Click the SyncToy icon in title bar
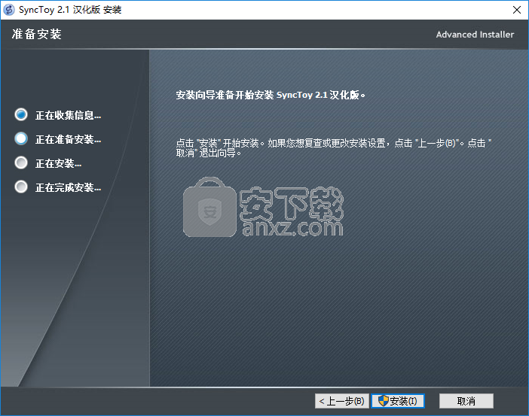The height and width of the screenshot is (416, 529). click(x=9, y=10)
